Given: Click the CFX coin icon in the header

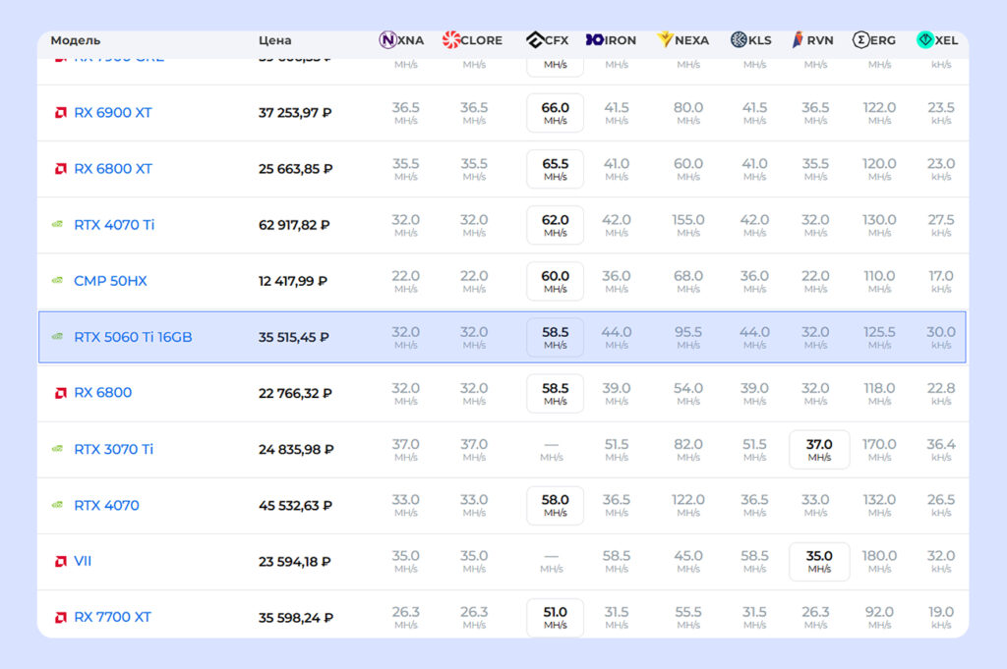Looking at the screenshot, I should (x=535, y=39).
